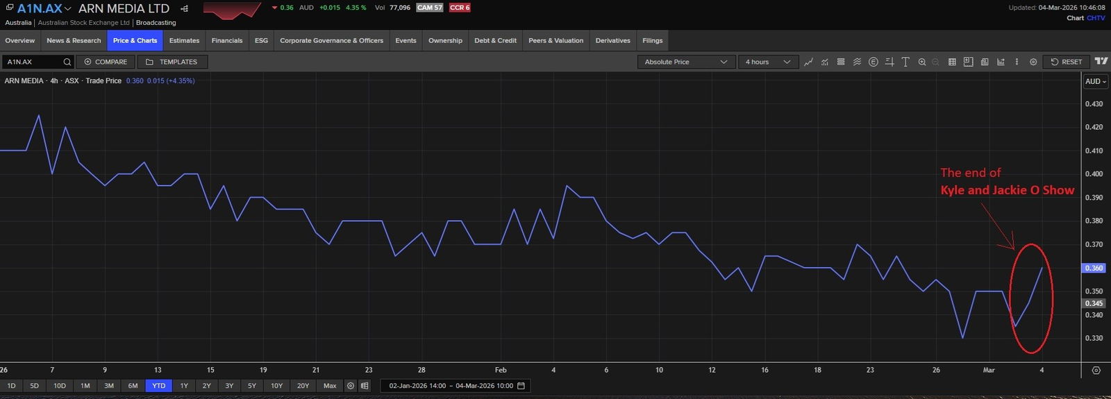Click the chart image export icon
Screen dimensions: 1111x399
(1001, 62)
